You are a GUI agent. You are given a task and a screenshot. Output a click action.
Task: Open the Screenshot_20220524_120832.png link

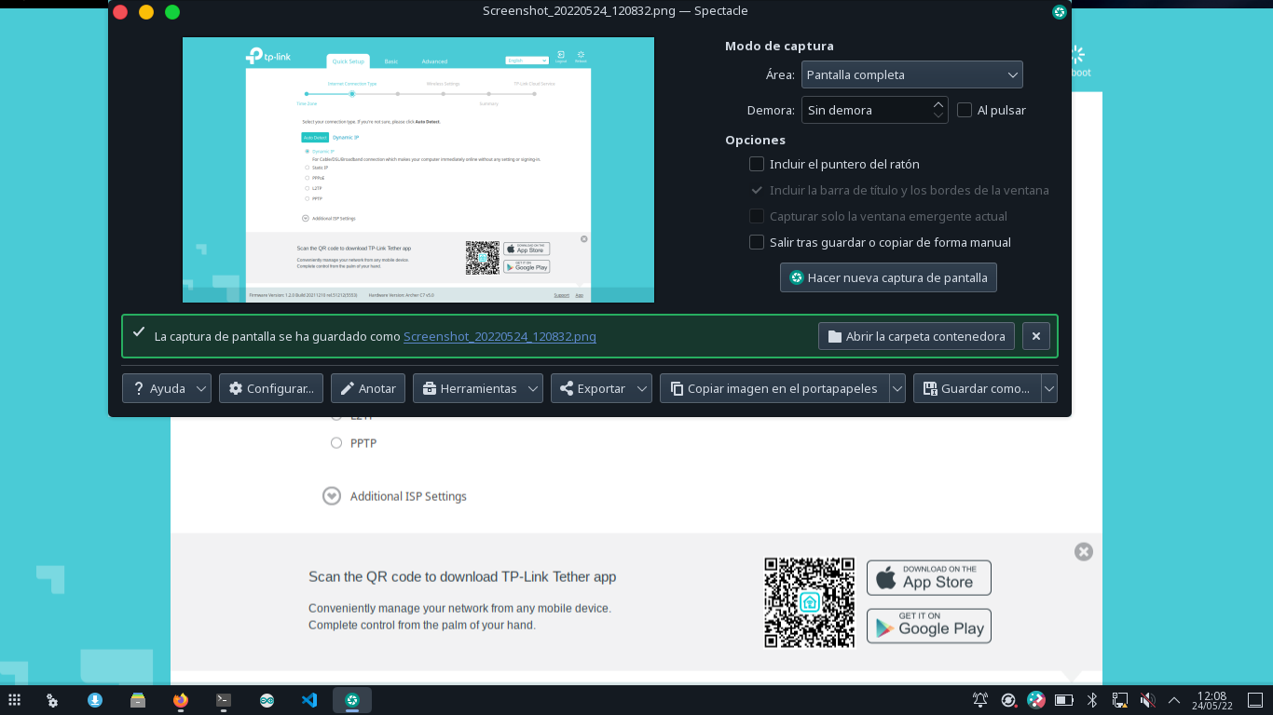coord(500,336)
